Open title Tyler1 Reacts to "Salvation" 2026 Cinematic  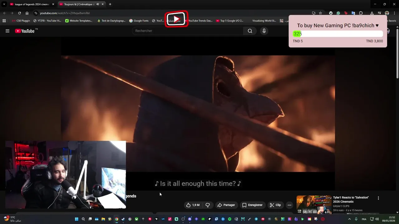(351, 199)
